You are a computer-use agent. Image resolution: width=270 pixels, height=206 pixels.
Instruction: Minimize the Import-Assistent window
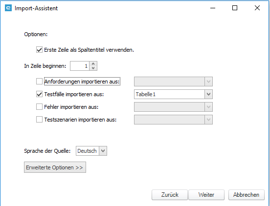pyautogui.click(x=213, y=8)
